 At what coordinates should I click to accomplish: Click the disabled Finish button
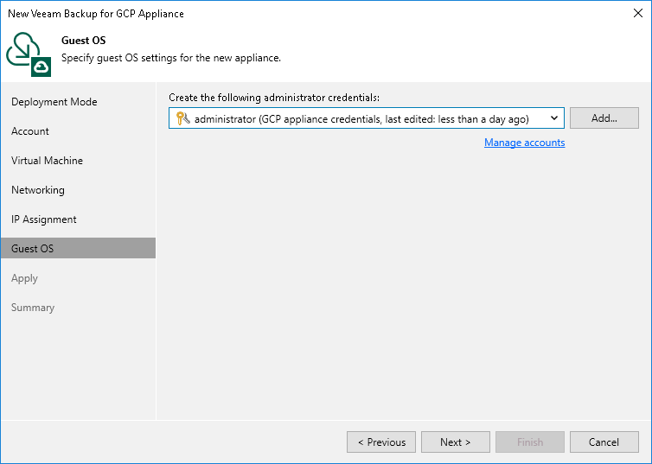530,442
